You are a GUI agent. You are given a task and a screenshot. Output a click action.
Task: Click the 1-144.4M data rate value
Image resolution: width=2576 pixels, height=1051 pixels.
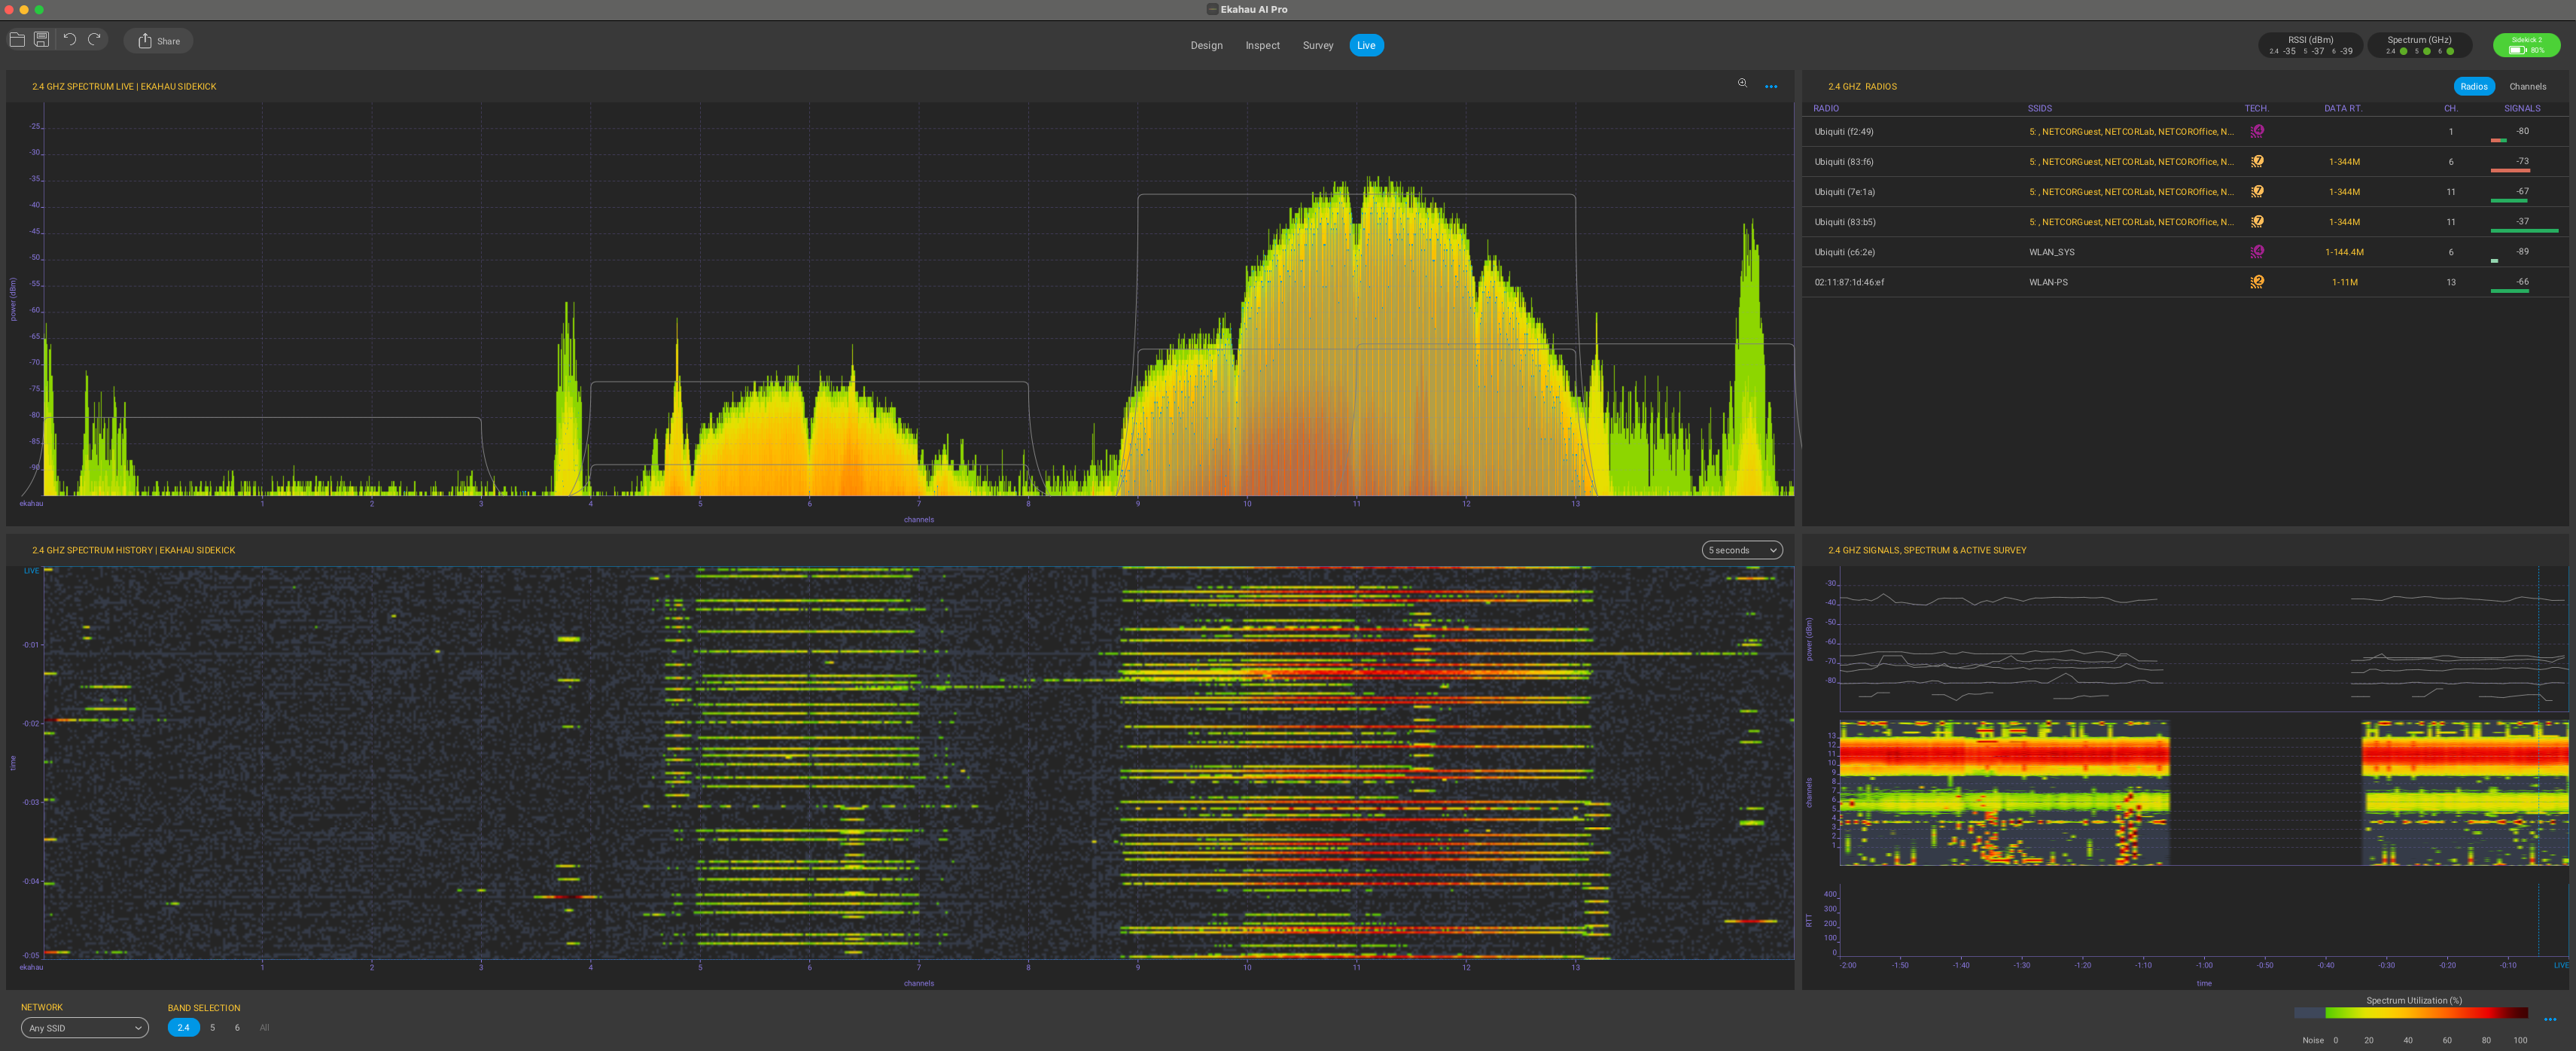tap(2344, 252)
